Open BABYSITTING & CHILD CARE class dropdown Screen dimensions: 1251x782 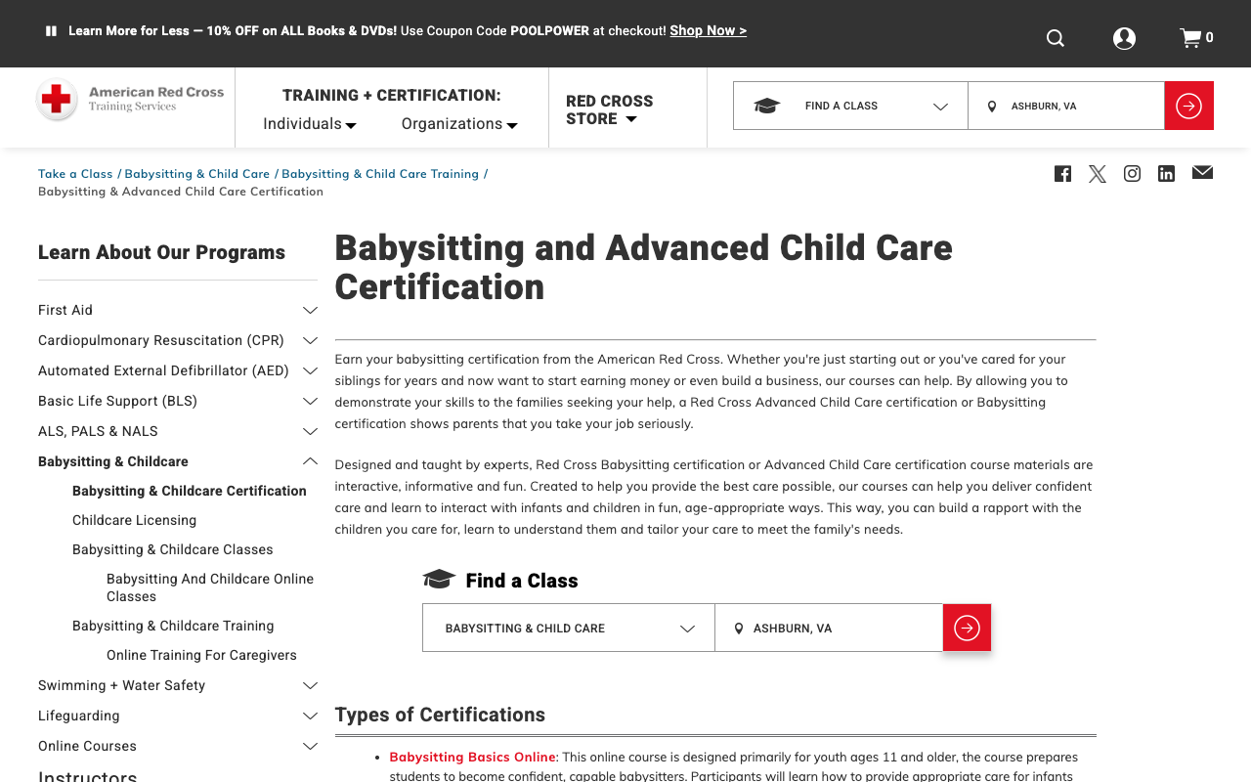[569, 628]
